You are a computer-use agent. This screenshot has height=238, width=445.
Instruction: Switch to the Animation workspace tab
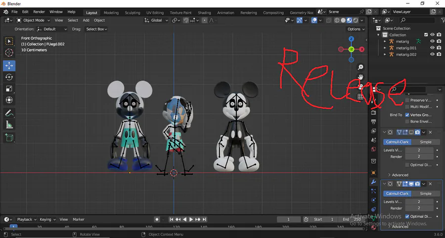(225, 12)
